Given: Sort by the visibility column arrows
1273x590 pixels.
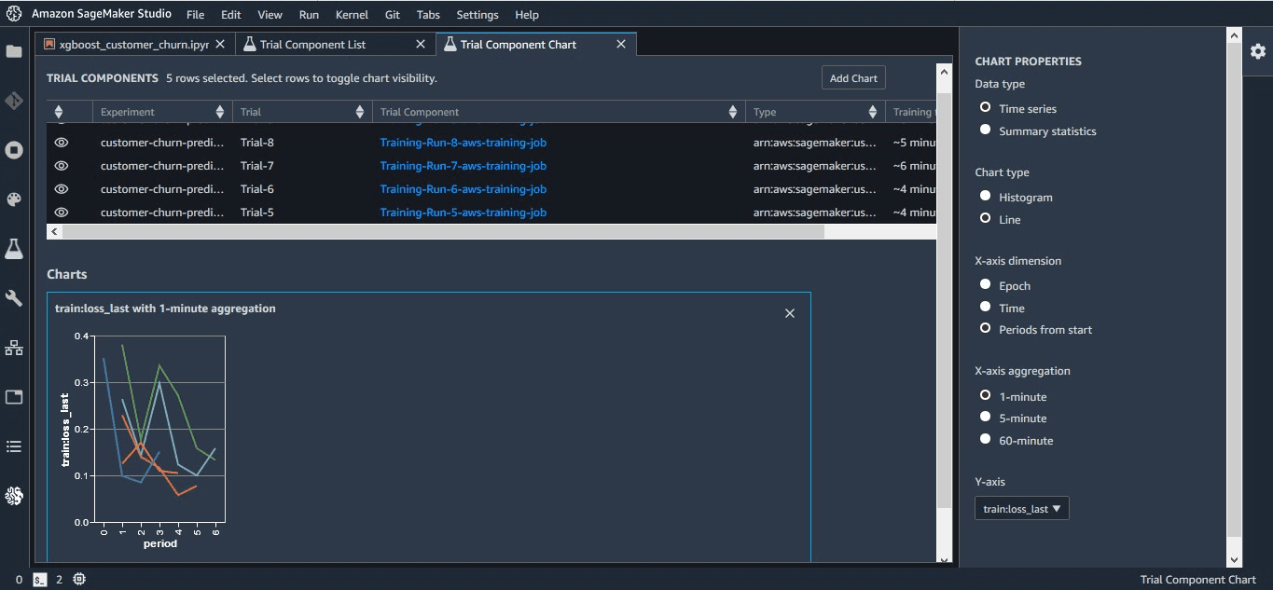Looking at the screenshot, I should pos(58,112).
